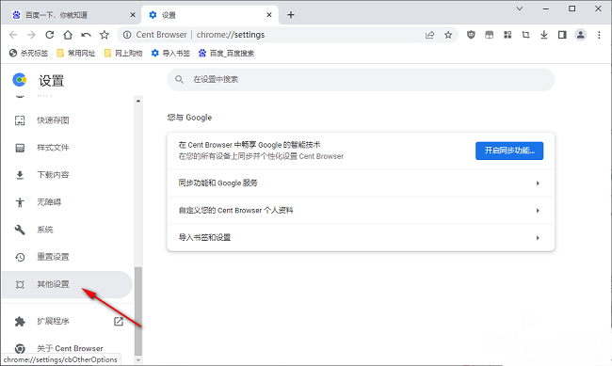Click the 您与 Google section heading
Screen dimensions: 612x366
pos(189,118)
